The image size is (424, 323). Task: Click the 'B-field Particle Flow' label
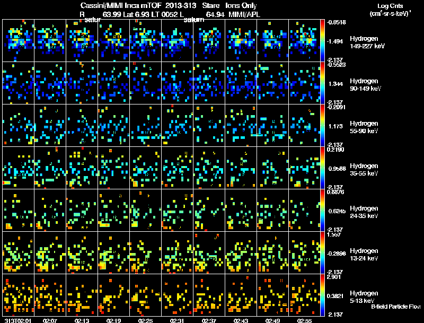click(396, 307)
